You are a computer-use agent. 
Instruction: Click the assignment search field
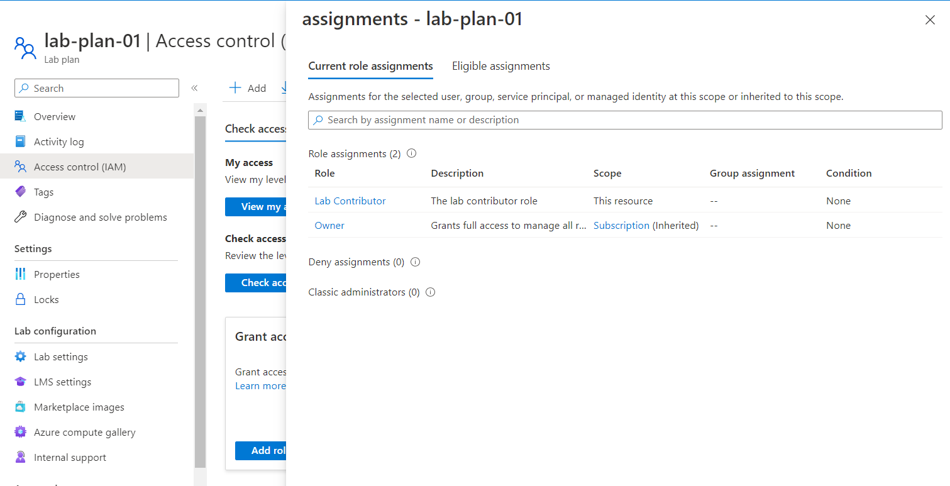pyautogui.click(x=624, y=120)
